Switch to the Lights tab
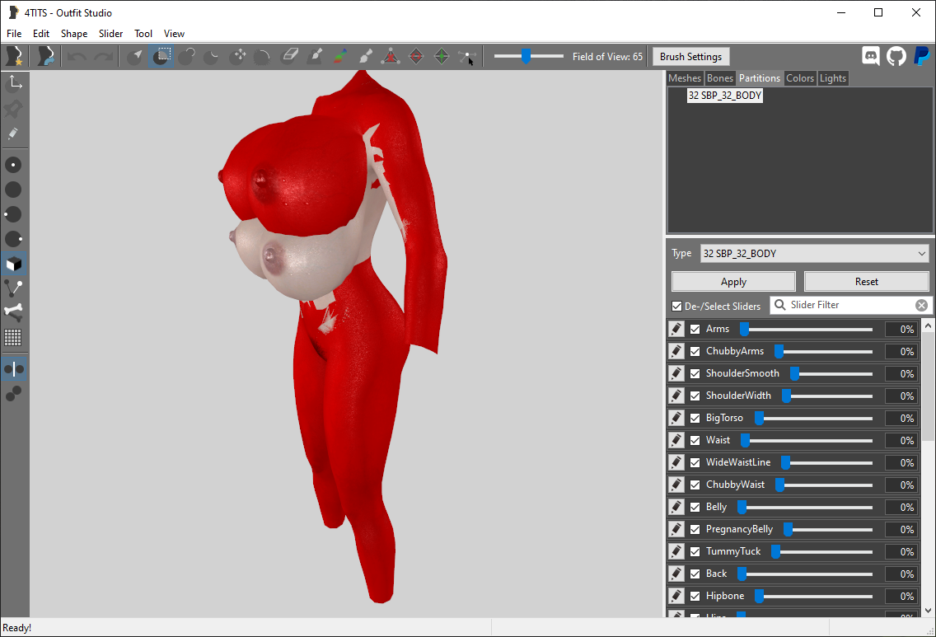Screen dimensions: 936x637 (x=833, y=78)
